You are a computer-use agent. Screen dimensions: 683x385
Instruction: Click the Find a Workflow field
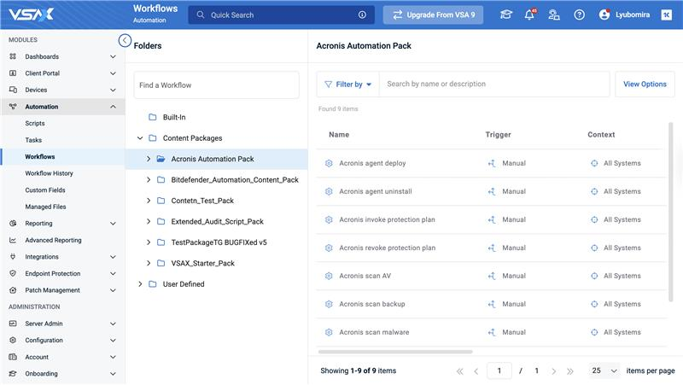pos(217,85)
